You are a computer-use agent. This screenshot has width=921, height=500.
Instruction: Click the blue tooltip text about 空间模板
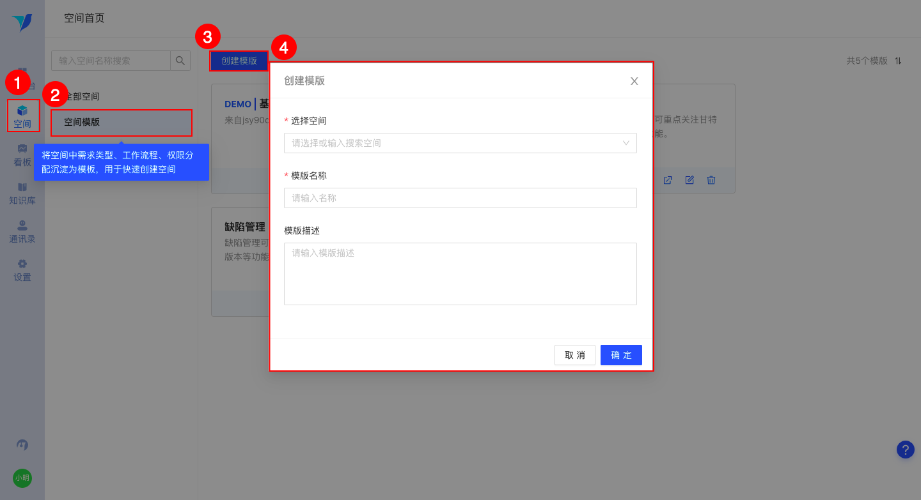[117, 162]
